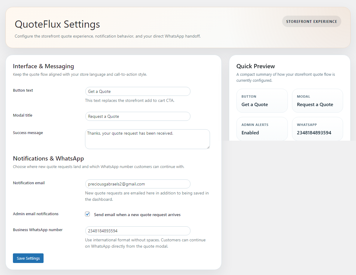Uncheck Send email when quote request arrives
This screenshot has height=275, width=356.
click(87, 214)
